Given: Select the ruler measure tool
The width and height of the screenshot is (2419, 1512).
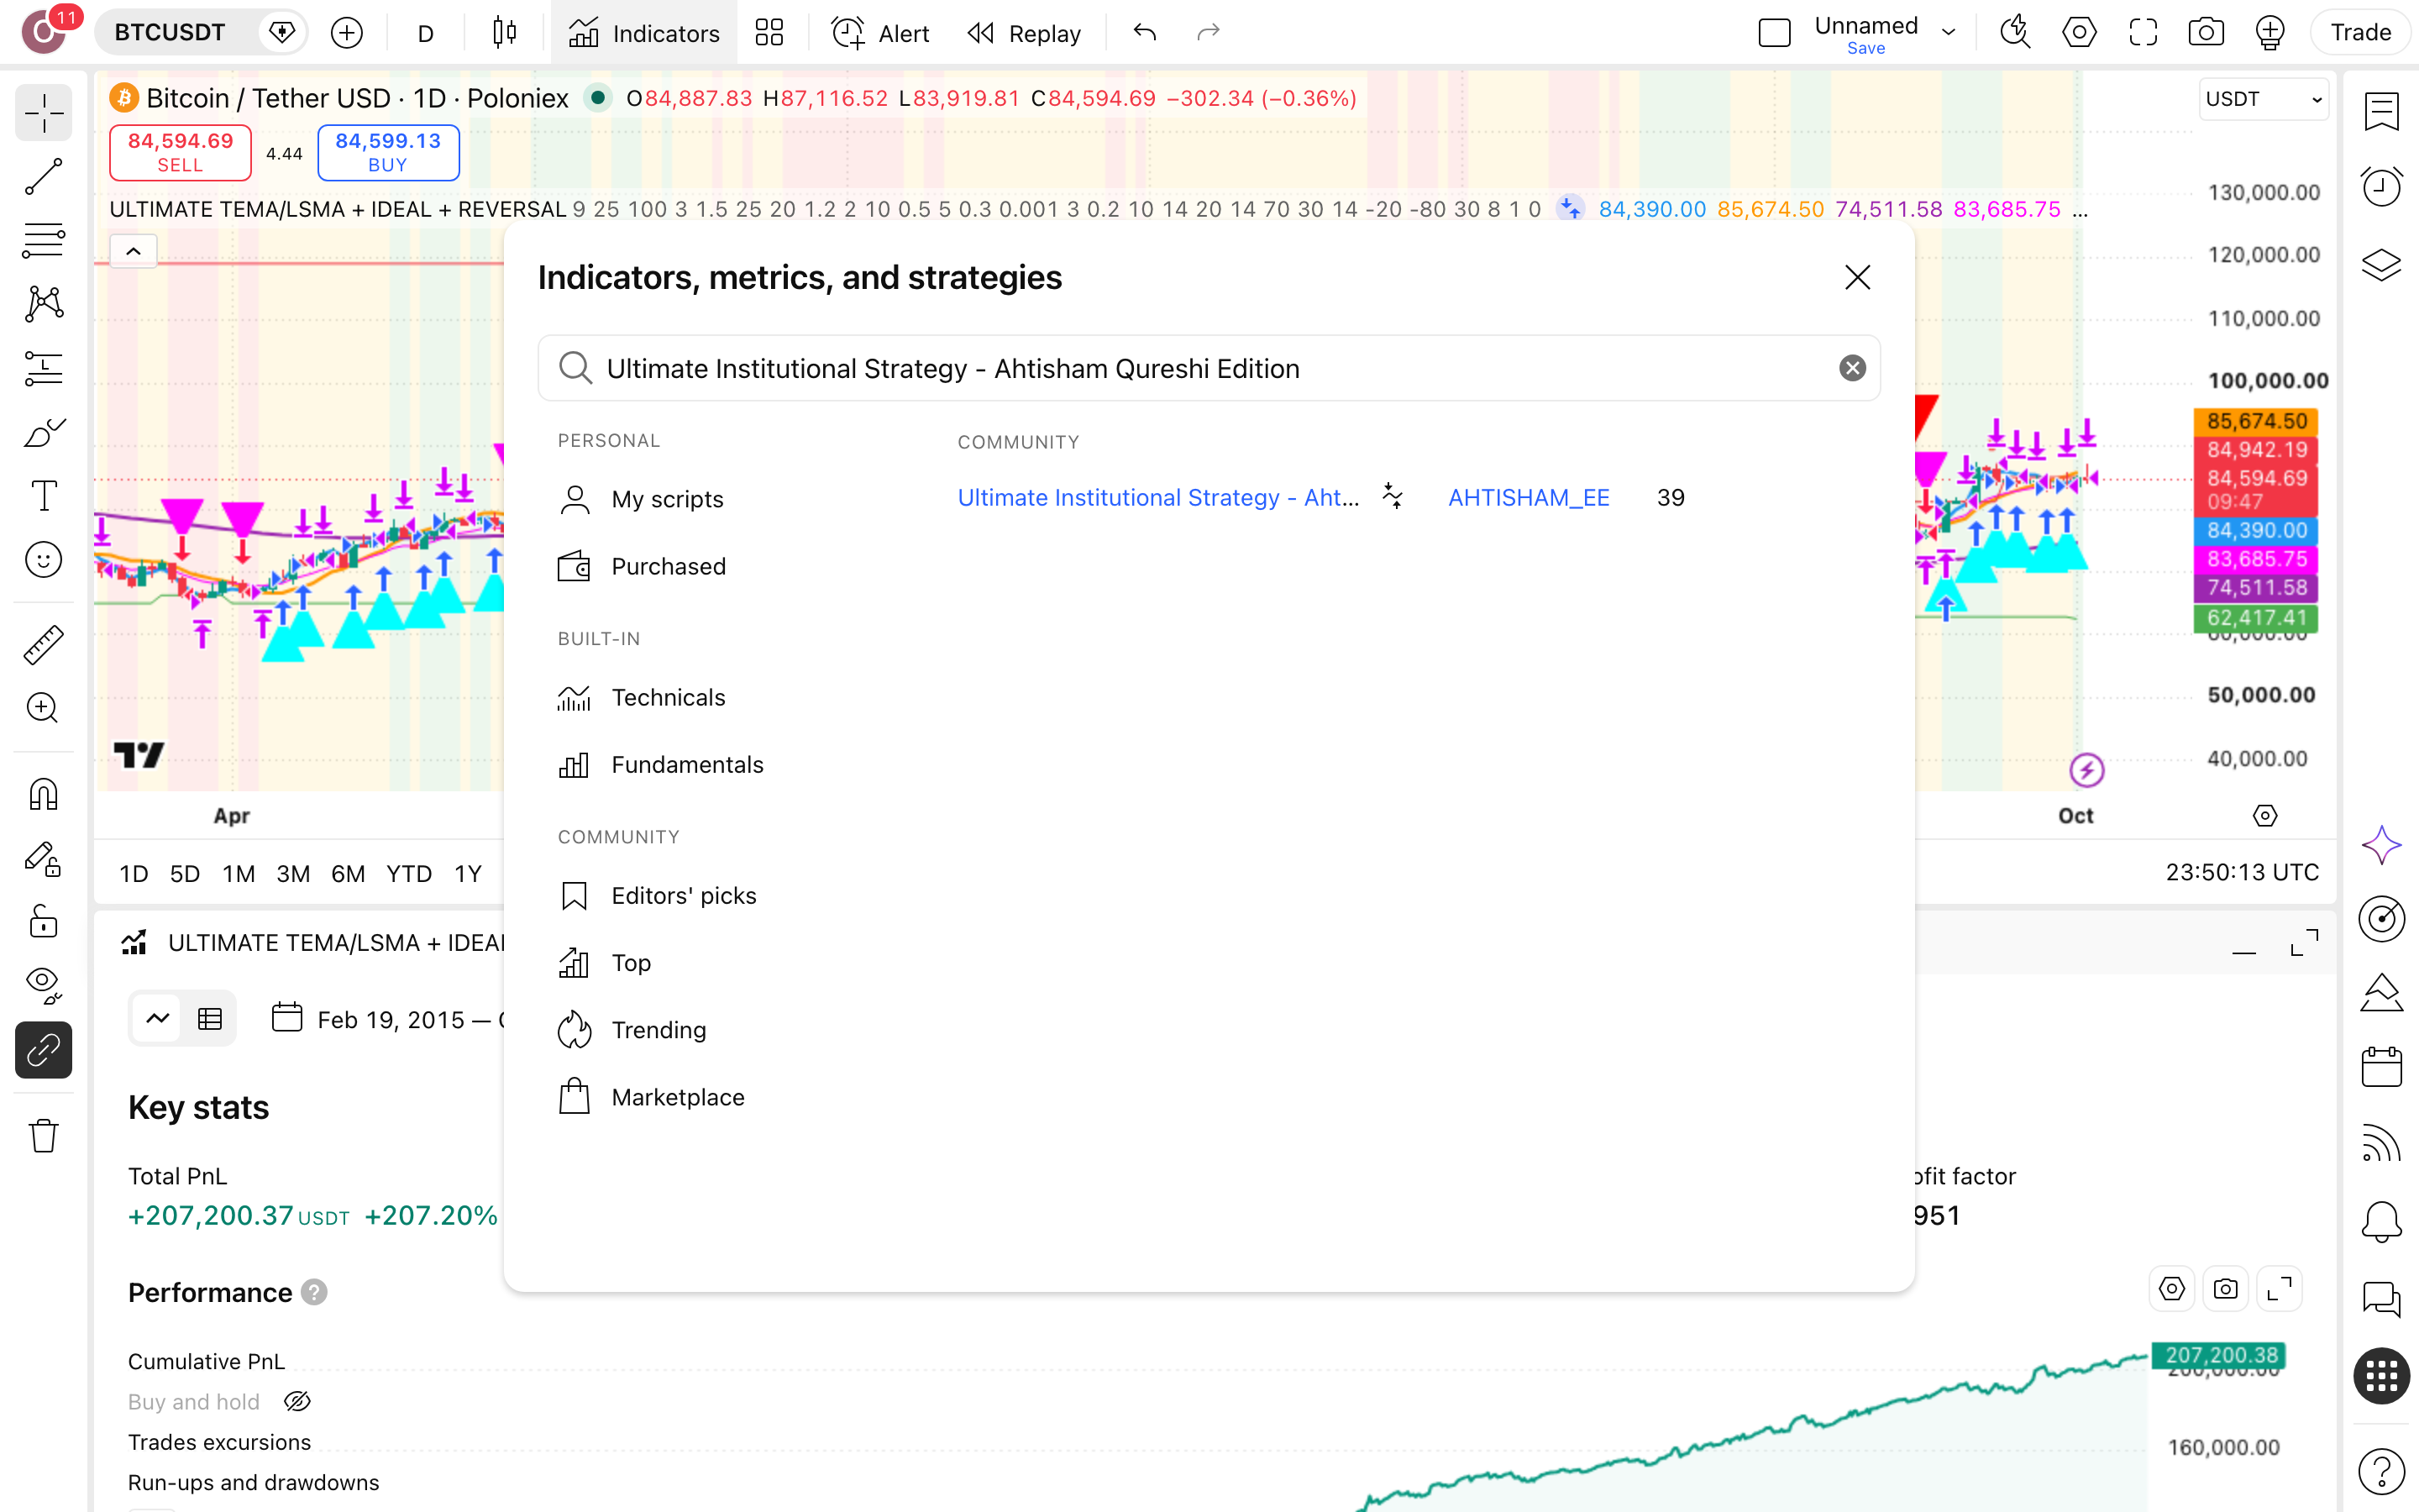Looking at the screenshot, I should (x=43, y=645).
